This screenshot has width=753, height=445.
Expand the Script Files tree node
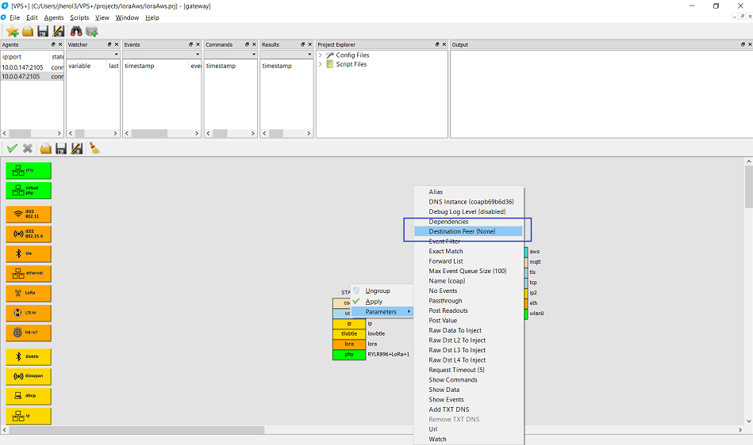click(x=321, y=64)
